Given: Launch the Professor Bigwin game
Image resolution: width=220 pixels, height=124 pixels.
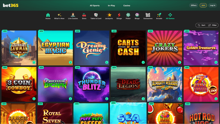Looking at the screenshot, I should [55, 84].
